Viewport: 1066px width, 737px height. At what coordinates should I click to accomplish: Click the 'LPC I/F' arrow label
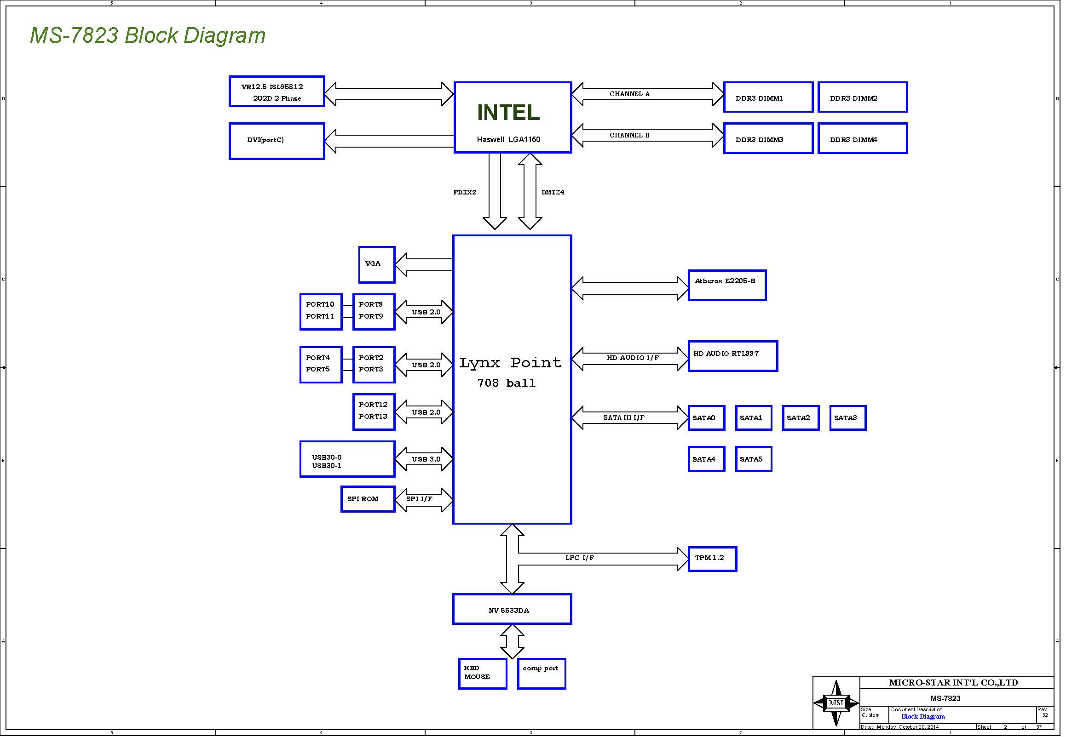click(x=579, y=558)
